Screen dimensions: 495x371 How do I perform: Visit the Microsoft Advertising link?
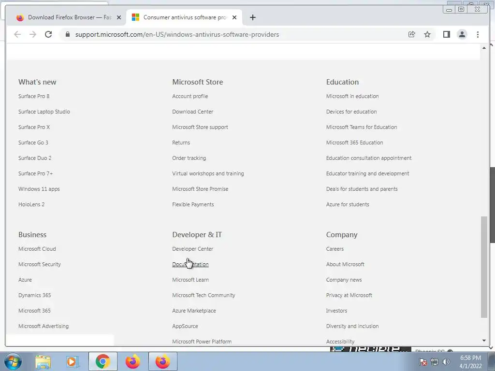click(43, 326)
